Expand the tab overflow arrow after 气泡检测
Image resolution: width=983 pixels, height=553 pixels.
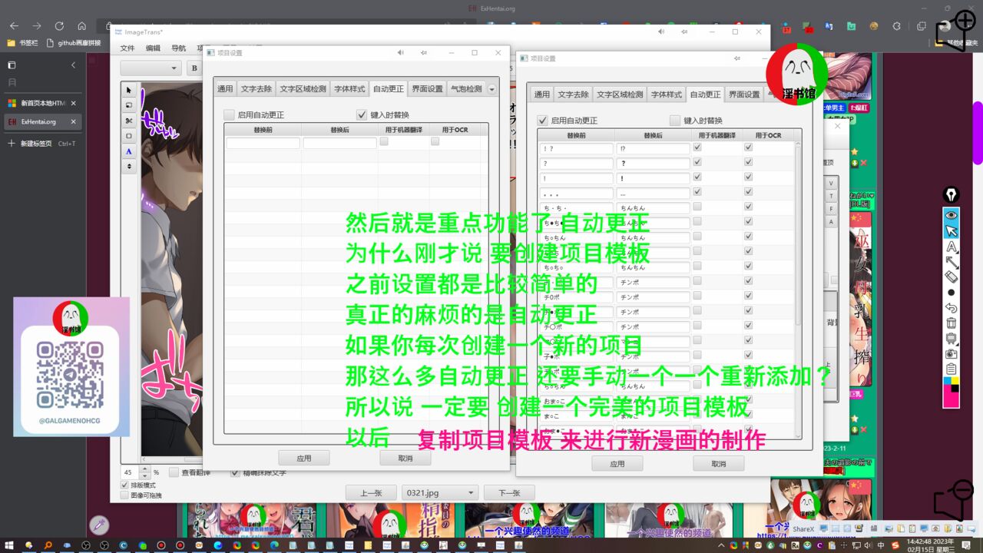coord(492,89)
